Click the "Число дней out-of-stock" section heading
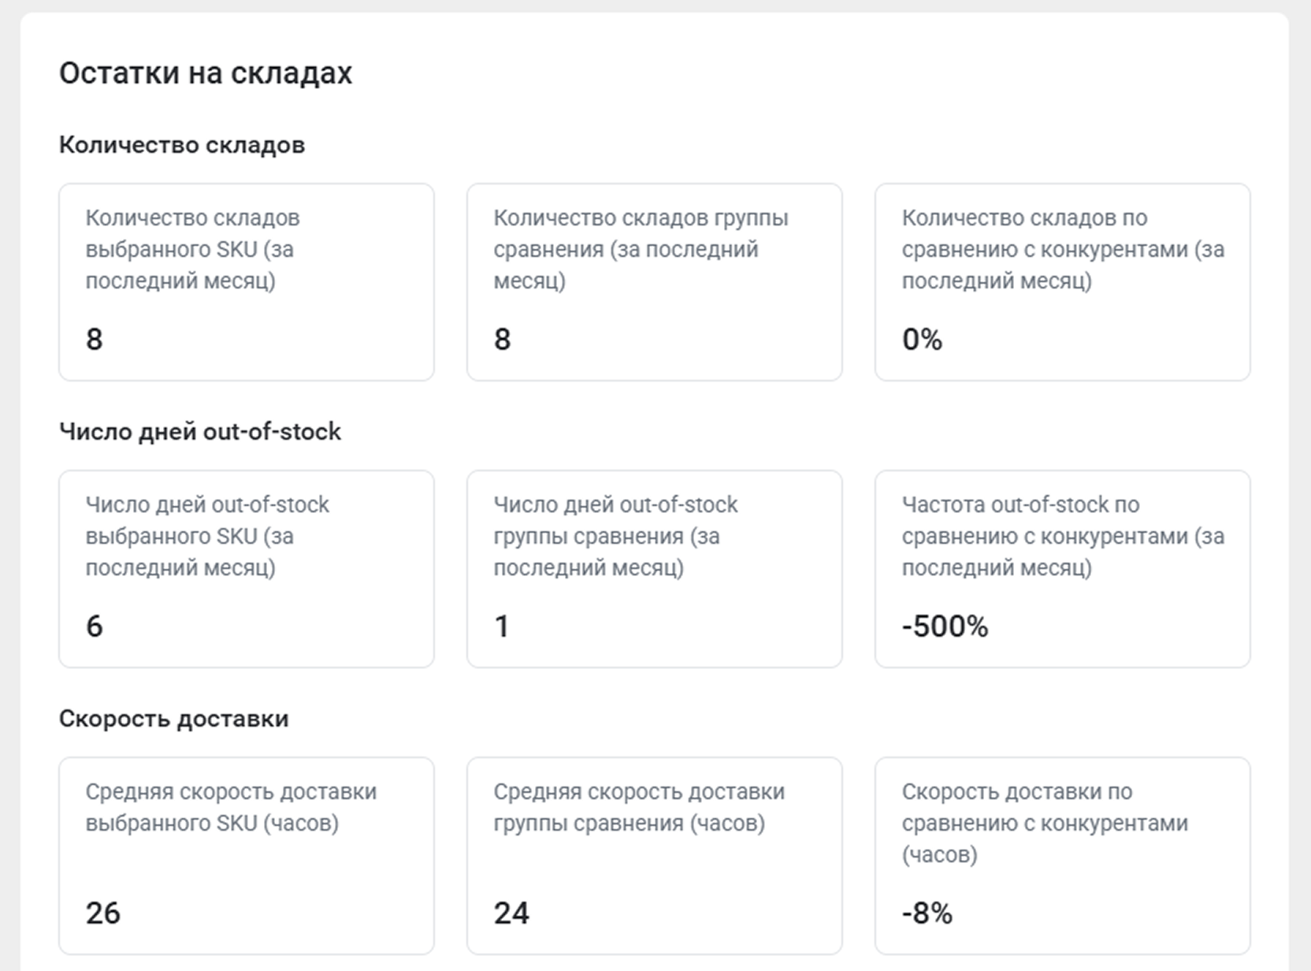1311x971 pixels. coord(200,432)
